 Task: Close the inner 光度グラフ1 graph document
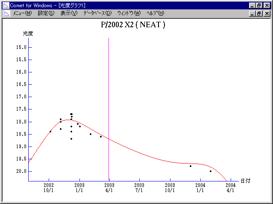(x=267, y=14)
